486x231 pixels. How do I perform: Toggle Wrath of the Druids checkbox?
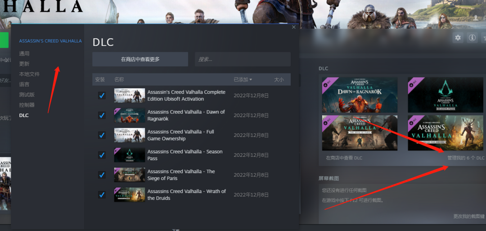click(102, 195)
